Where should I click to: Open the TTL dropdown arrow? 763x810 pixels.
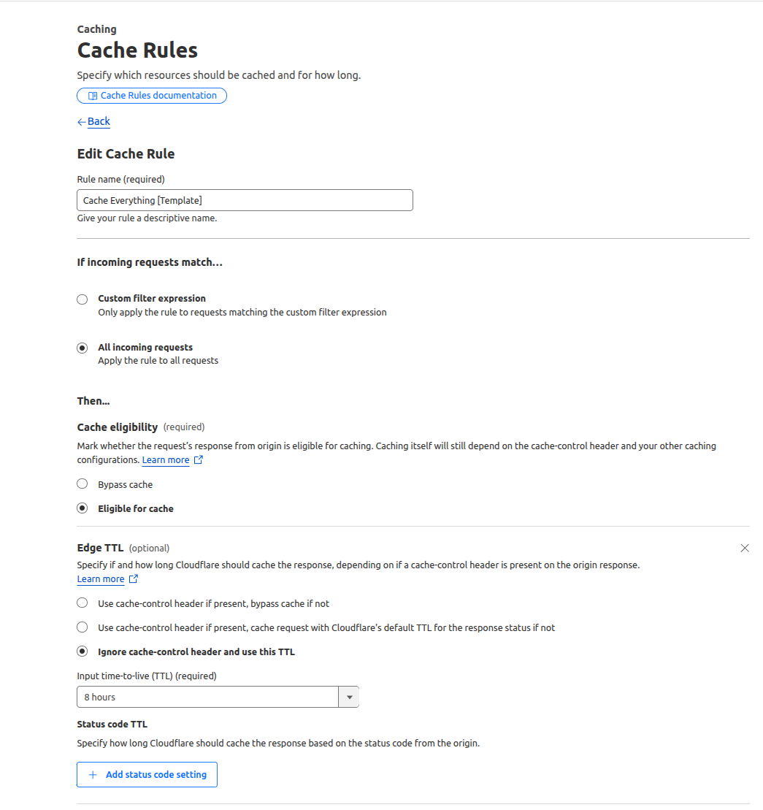coord(349,698)
